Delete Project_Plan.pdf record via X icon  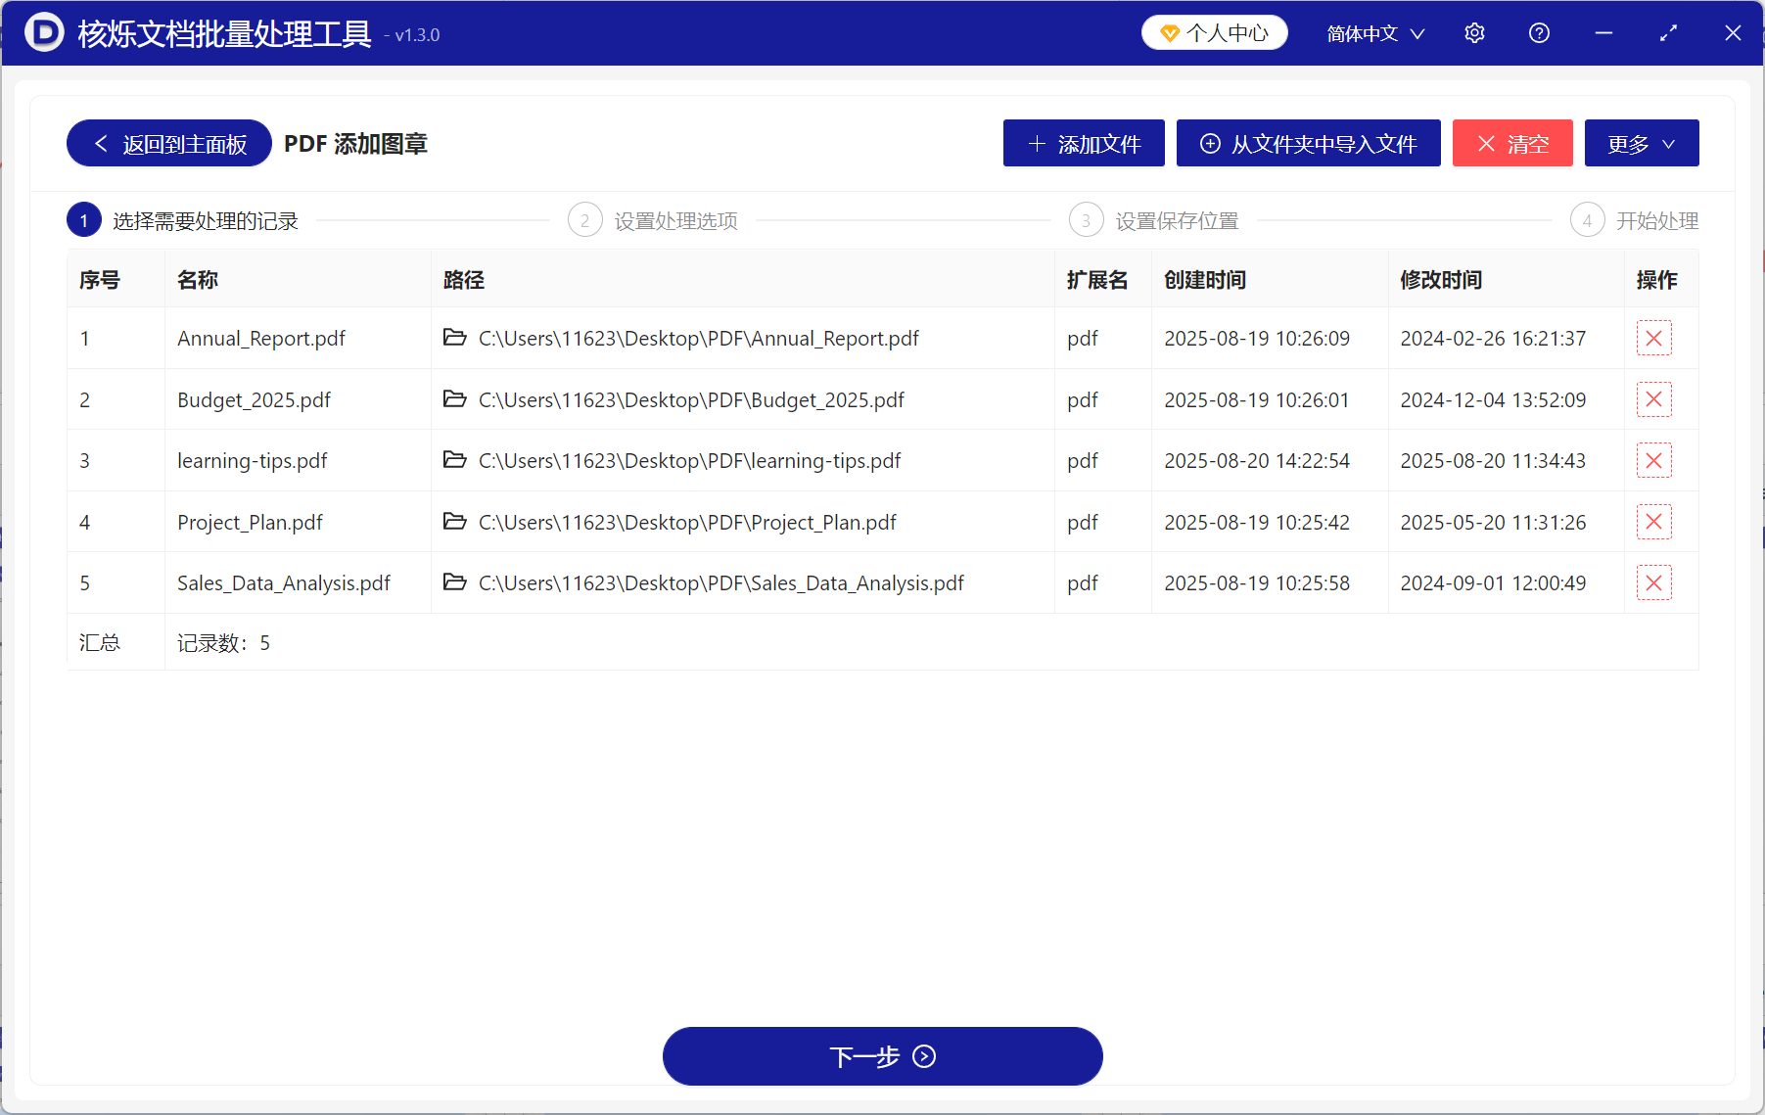tap(1653, 522)
